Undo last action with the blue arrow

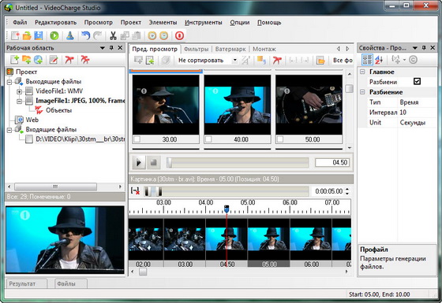click(85, 35)
